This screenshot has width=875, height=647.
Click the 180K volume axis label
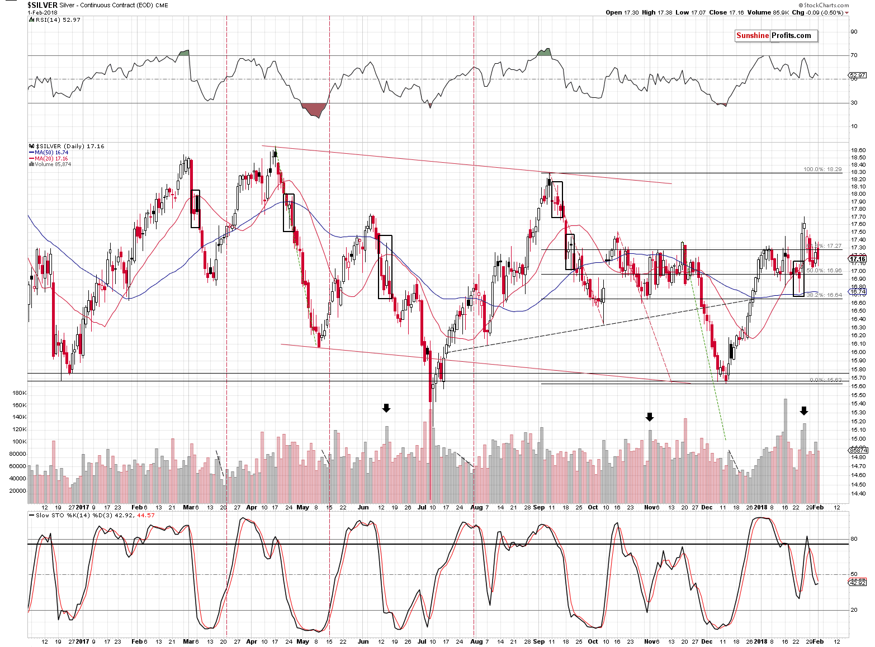coord(19,393)
